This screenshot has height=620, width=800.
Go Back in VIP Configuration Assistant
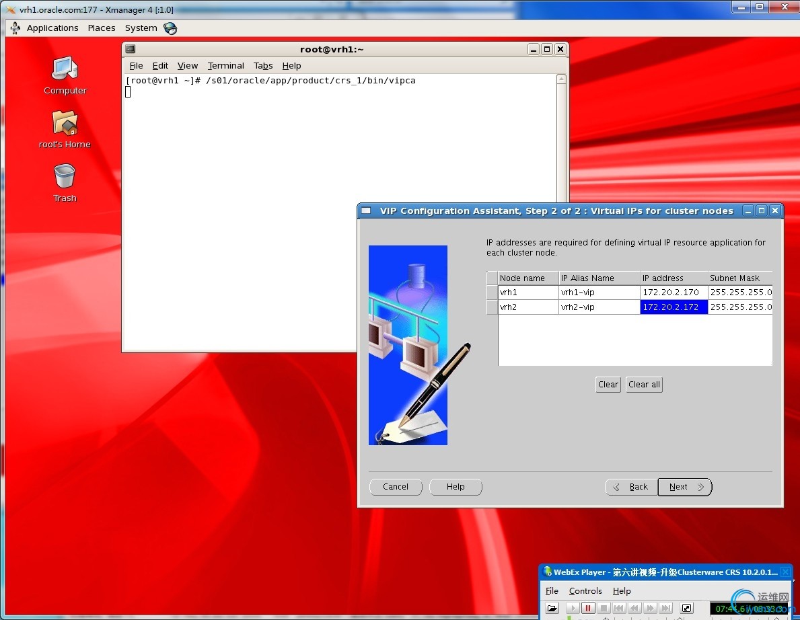pos(632,486)
